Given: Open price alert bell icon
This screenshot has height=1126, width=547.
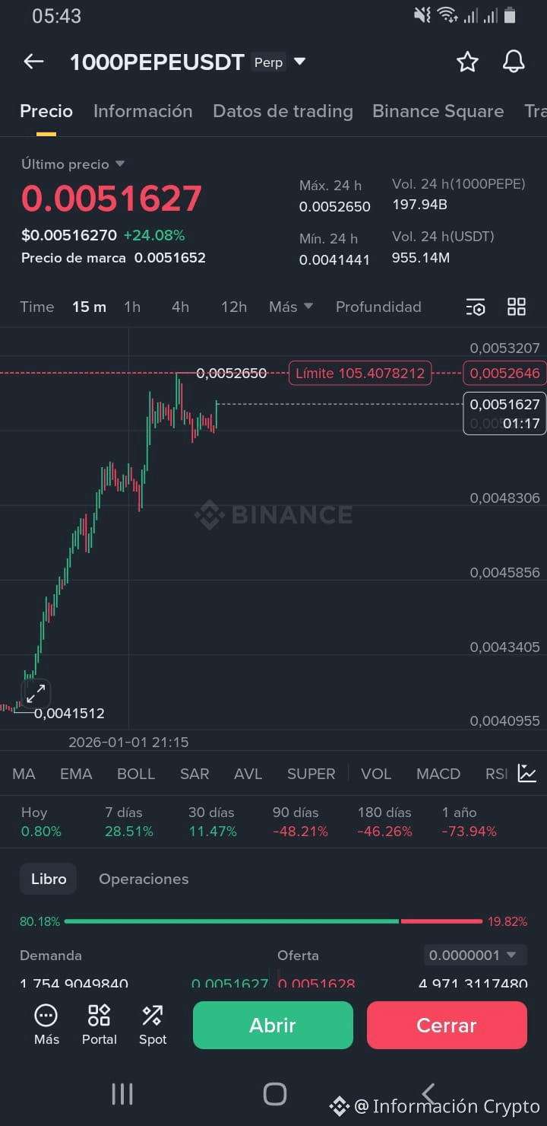Looking at the screenshot, I should [x=514, y=62].
